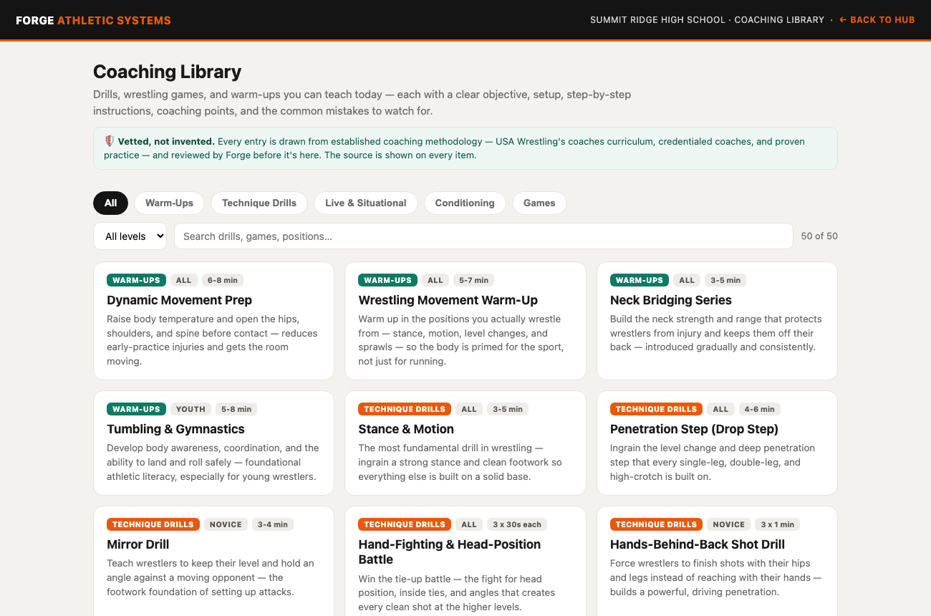Filter by Conditioning category
931x616 pixels.
tap(465, 203)
